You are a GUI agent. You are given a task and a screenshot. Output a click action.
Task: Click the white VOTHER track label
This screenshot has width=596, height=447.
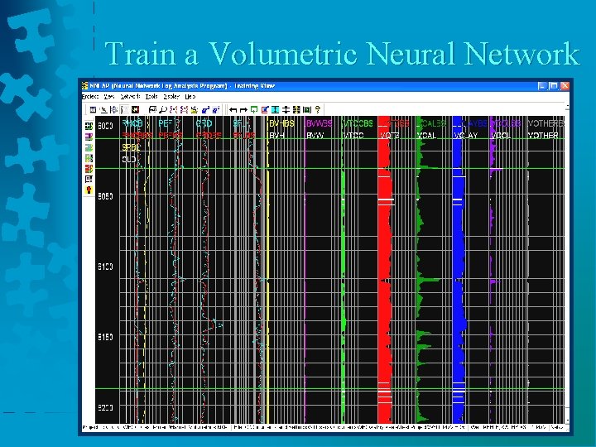point(543,135)
